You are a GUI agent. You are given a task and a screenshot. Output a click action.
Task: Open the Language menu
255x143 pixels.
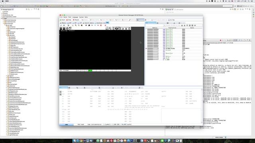click(75, 17)
